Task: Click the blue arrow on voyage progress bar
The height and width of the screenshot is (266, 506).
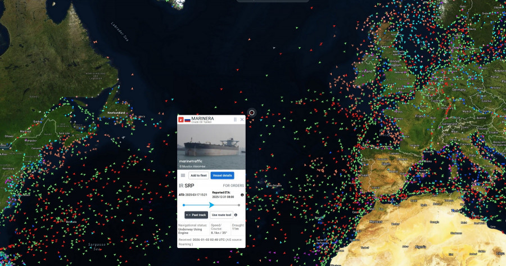Action: pos(211,205)
